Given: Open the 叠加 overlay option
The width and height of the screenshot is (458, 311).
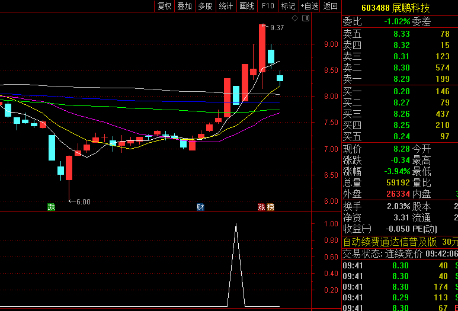Looking at the screenshot, I should click(185, 6).
